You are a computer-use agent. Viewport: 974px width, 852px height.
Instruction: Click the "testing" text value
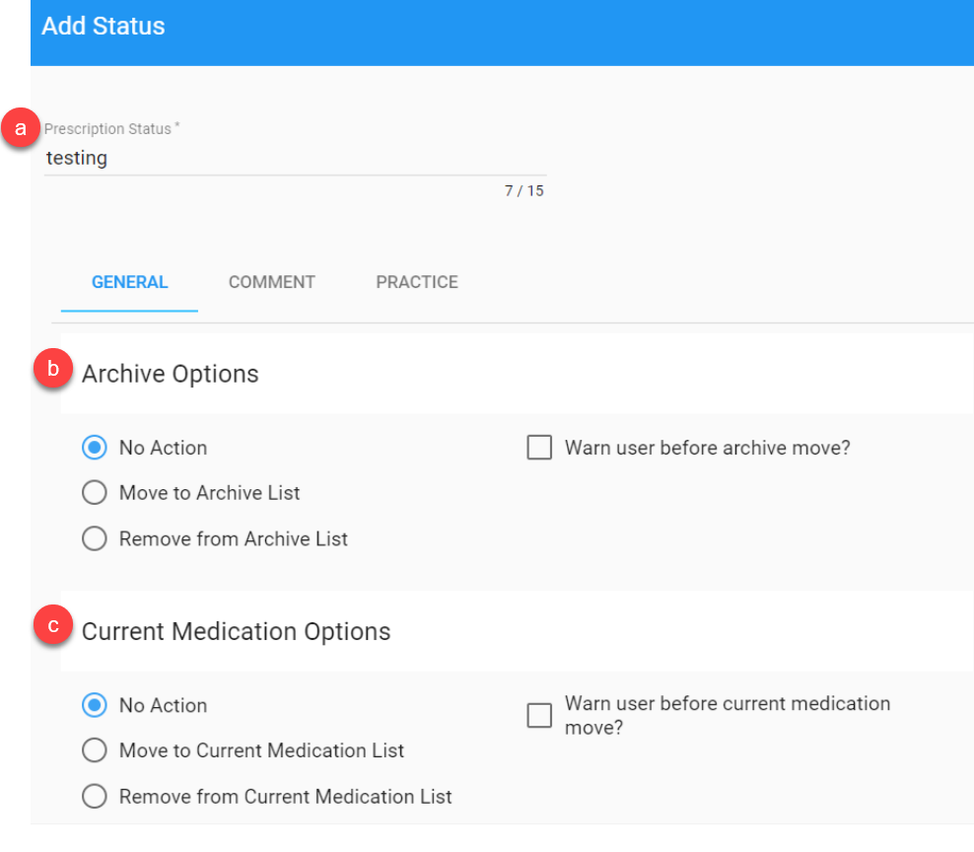coord(77,158)
